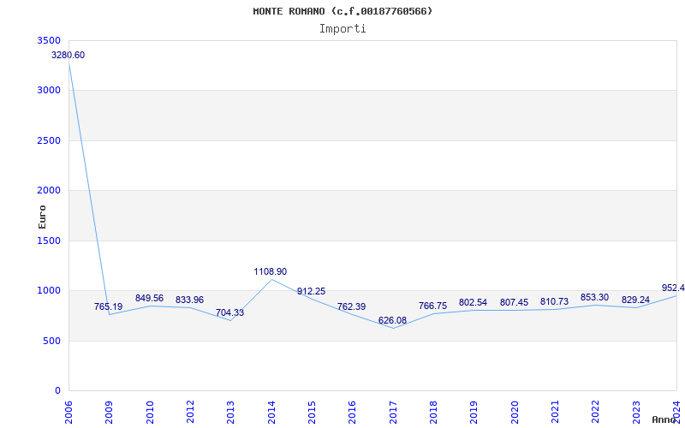Click the 765.19 data label
Viewport: 685px width, 428px height.
point(109,306)
